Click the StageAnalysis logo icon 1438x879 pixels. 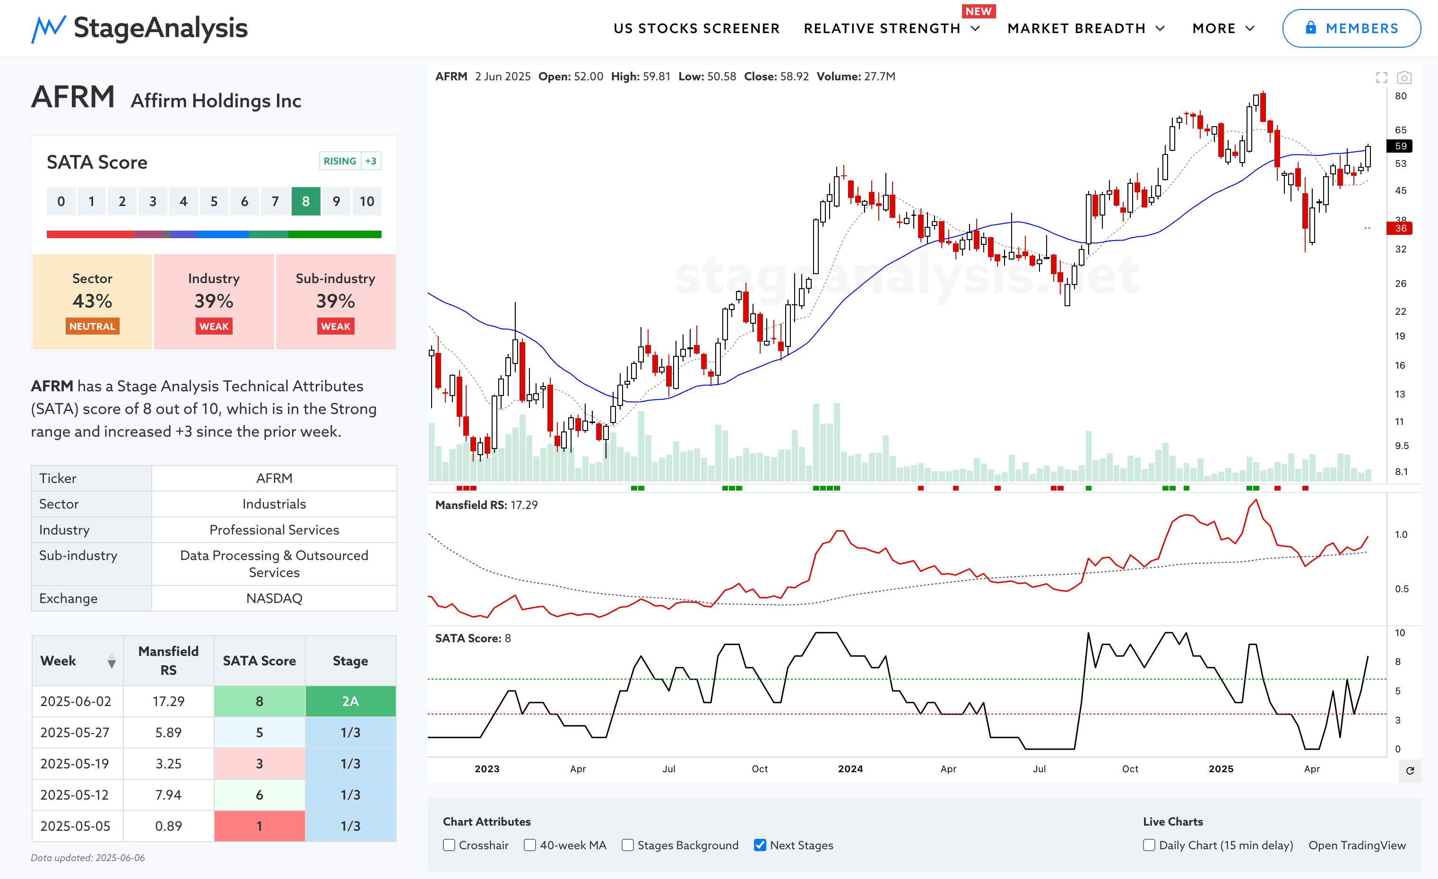point(48,28)
